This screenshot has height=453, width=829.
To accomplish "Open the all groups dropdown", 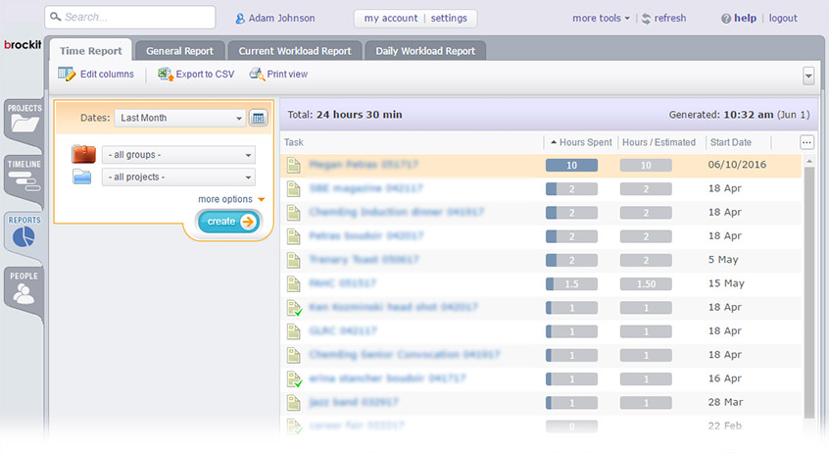I will tap(178, 155).
